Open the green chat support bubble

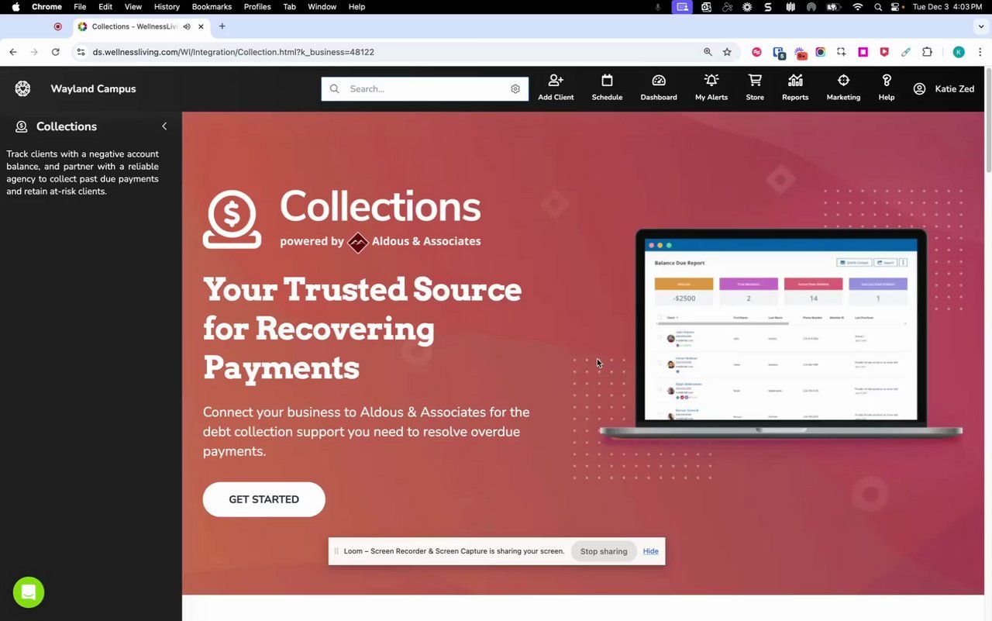click(29, 592)
